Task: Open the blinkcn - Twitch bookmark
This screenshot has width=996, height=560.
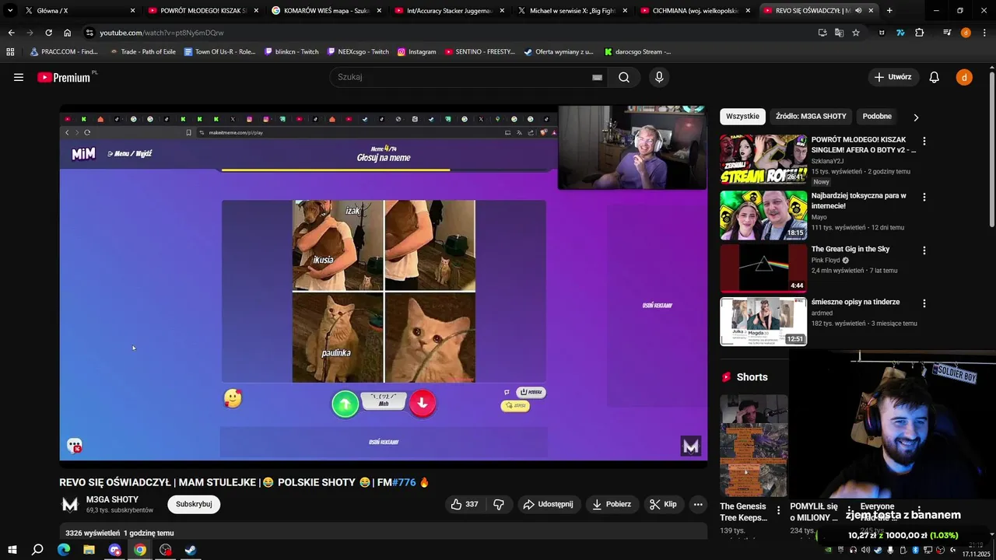Action: point(291,52)
